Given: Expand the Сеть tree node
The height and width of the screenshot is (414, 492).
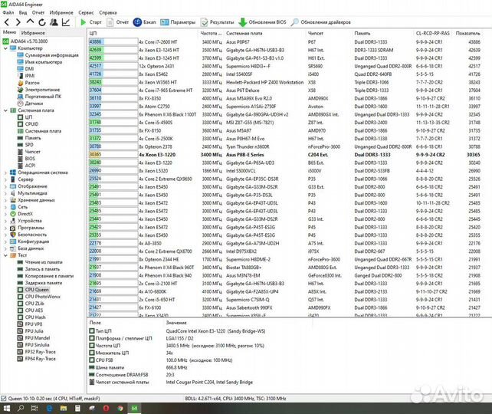Looking at the screenshot, I should click(5, 207).
